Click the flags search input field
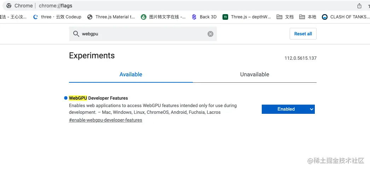370x170 pixels. (141, 34)
